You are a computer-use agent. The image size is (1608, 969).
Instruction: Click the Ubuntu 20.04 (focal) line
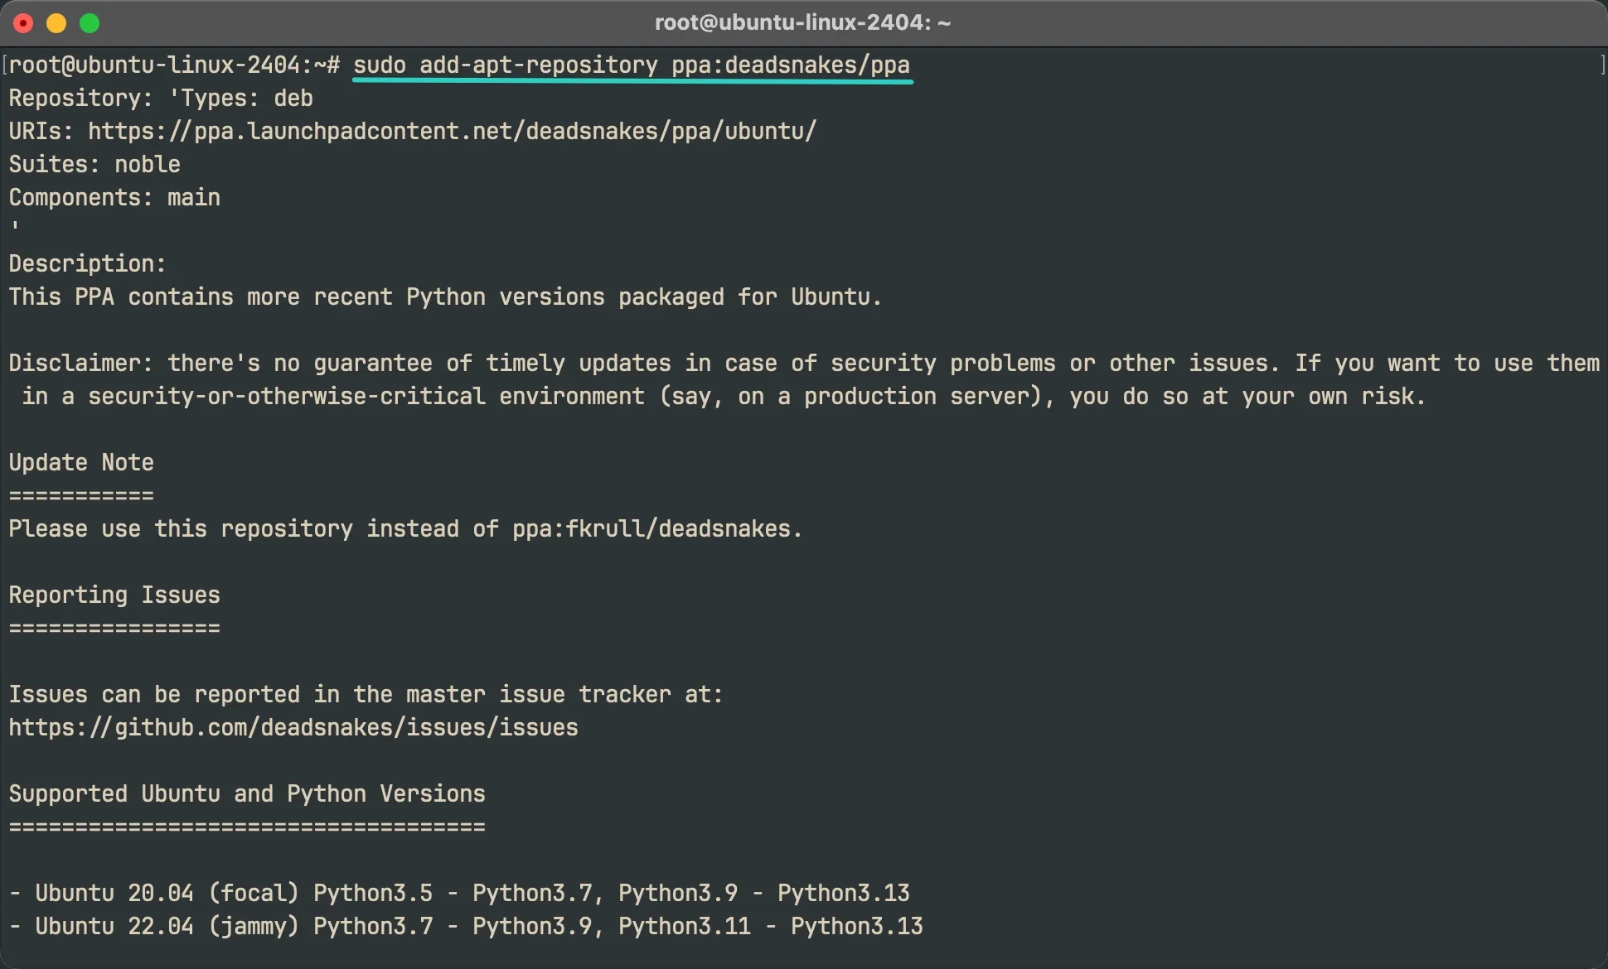point(459,894)
